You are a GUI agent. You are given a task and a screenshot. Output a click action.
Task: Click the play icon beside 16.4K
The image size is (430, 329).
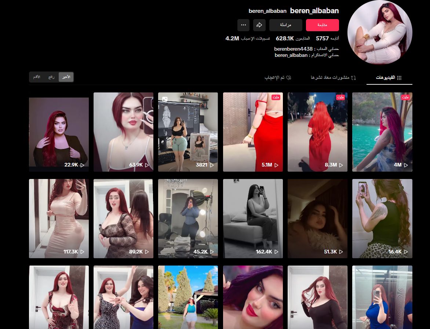click(406, 252)
